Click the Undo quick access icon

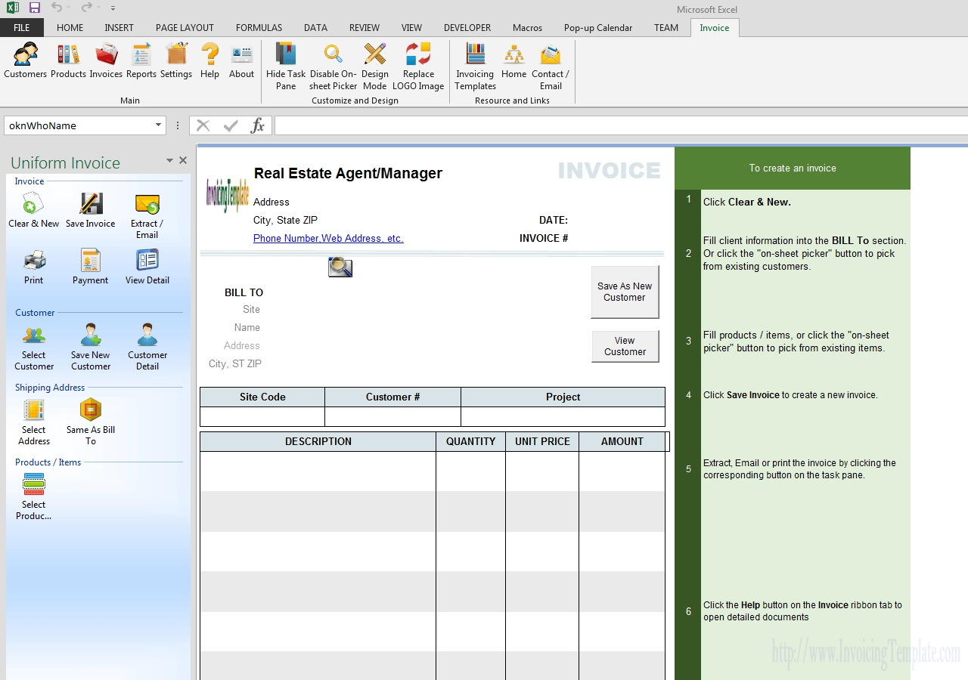[57, 8]
